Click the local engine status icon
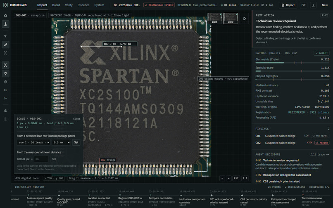Viewport: 333px width, 208px height. click(226, 5)
